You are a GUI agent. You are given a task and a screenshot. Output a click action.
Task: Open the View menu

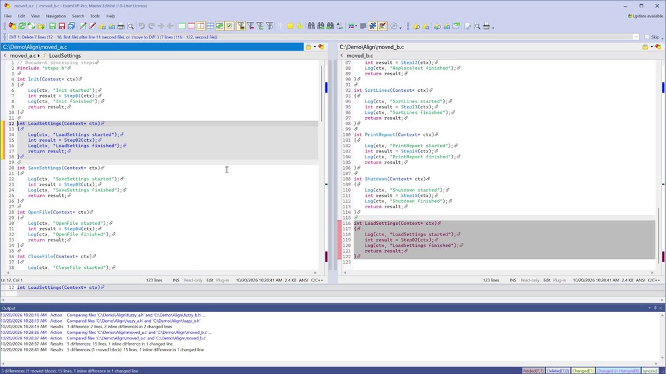tap(35, 16)
